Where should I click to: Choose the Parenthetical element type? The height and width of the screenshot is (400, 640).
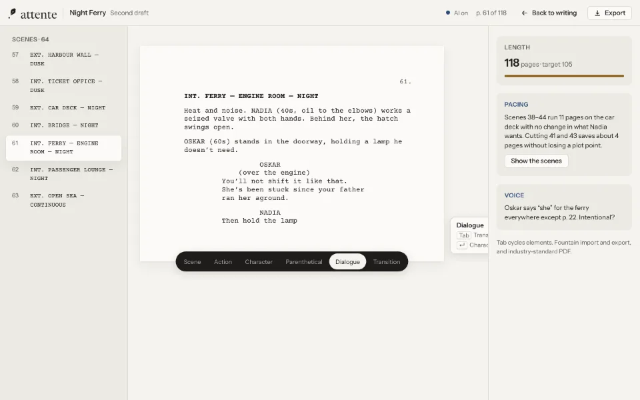pos(304,261)
